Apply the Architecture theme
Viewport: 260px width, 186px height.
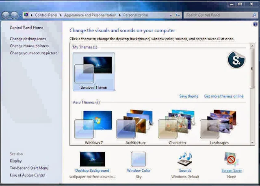tap(135, 127)
